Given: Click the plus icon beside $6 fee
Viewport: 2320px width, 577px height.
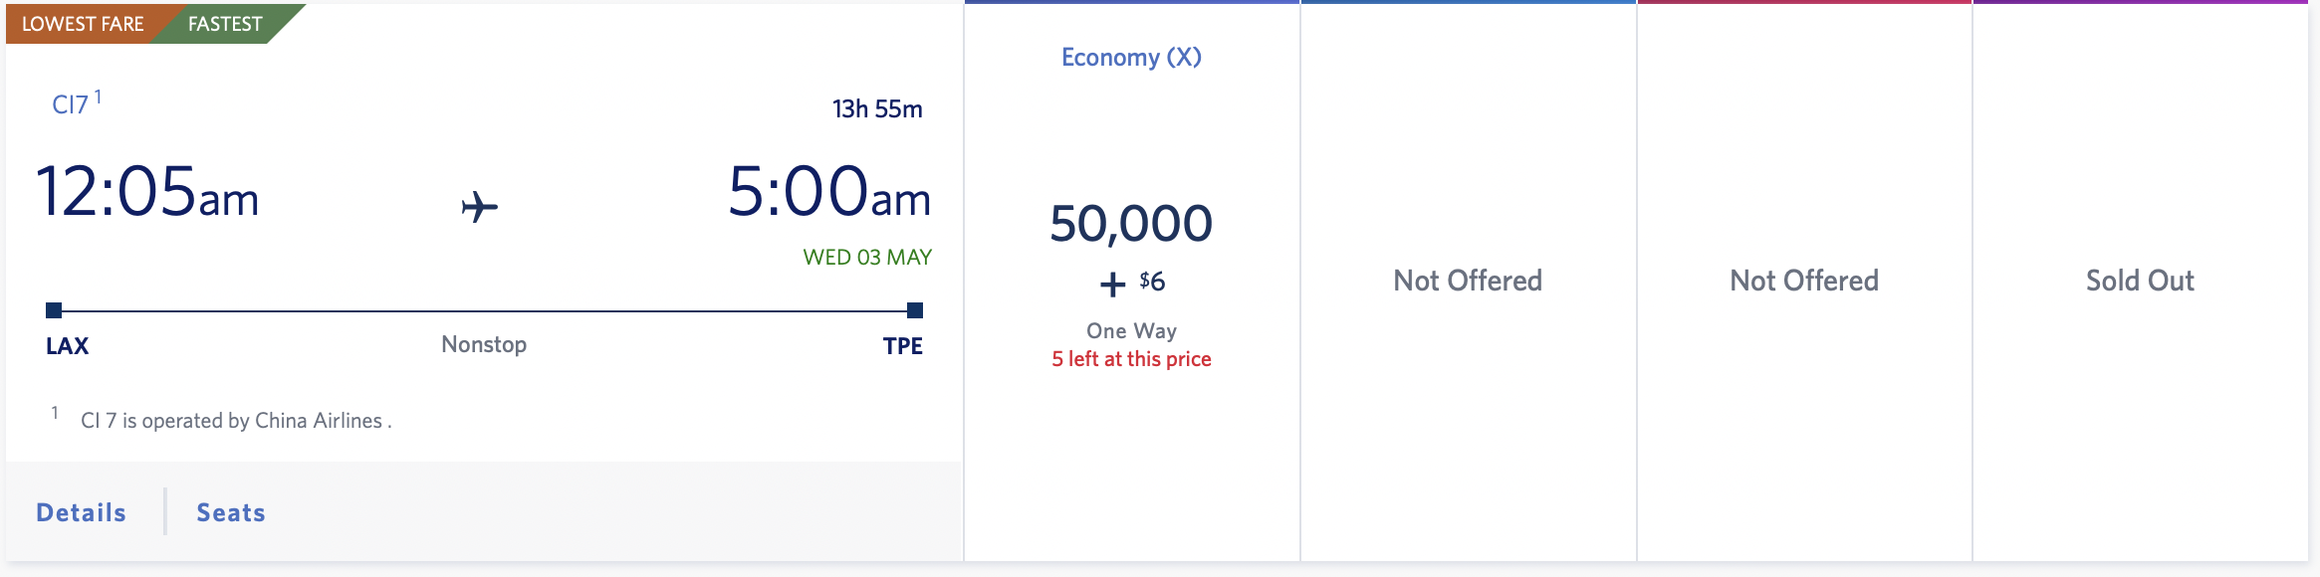Looking at the screenshot, I should point(1112,285).
